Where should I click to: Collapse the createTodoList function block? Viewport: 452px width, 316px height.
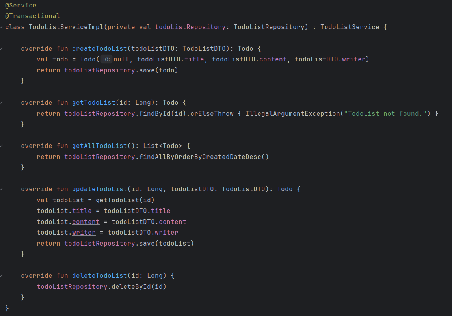[2, 48]
